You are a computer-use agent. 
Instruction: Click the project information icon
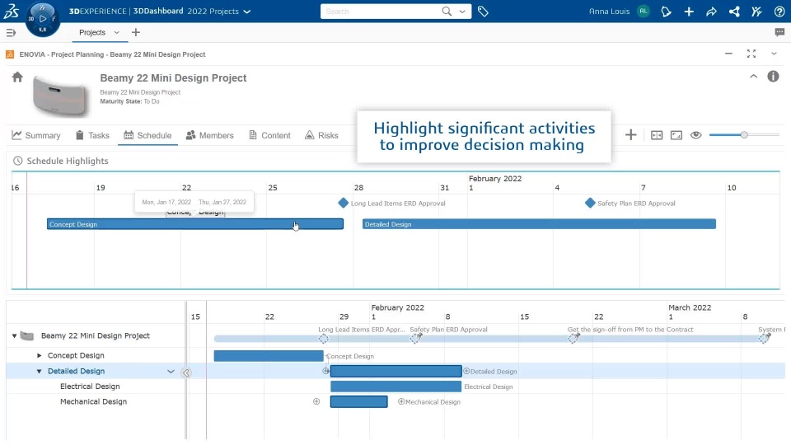point(773,77)
